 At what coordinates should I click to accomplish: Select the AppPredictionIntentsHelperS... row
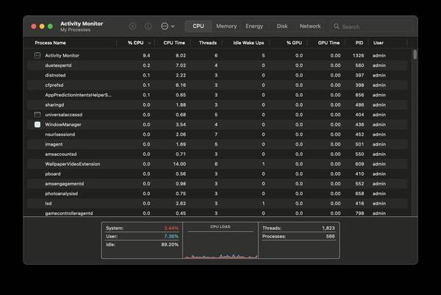218,95
